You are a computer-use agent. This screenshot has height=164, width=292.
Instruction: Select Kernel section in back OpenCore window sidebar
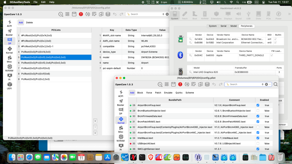[x=9, y=50]
